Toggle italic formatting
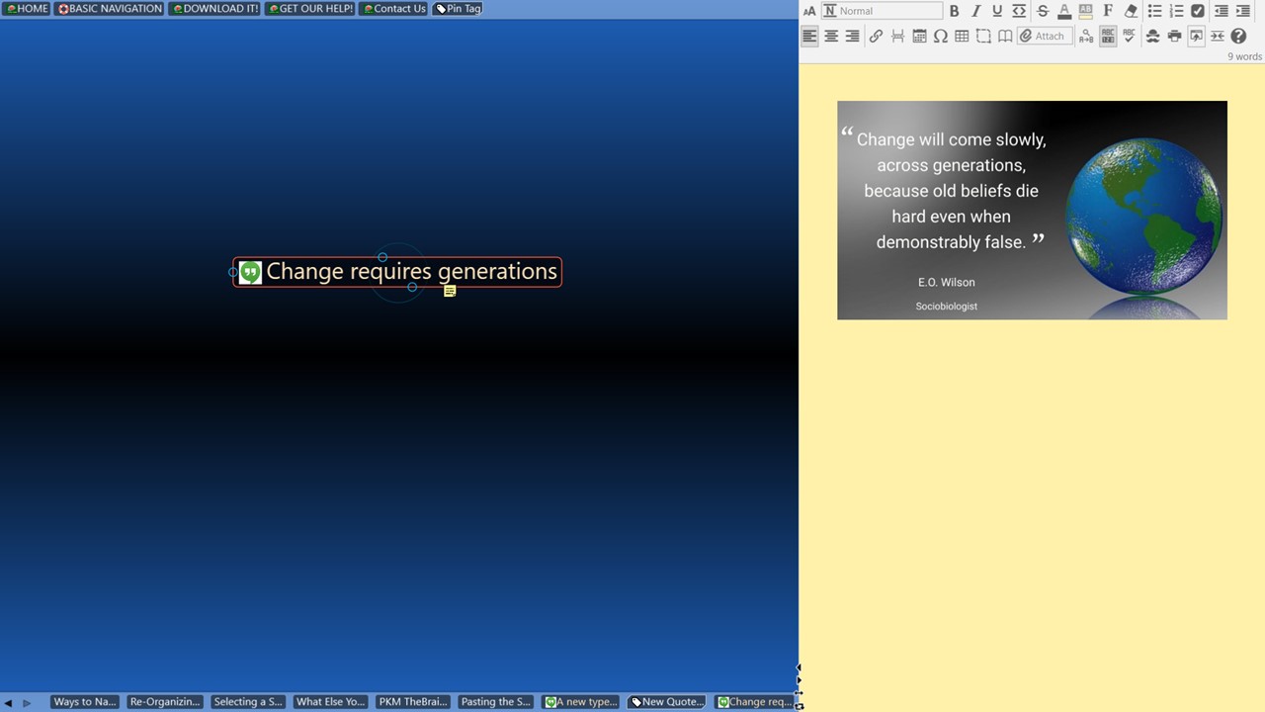The image size is (1265, 712). coord(975,11)
